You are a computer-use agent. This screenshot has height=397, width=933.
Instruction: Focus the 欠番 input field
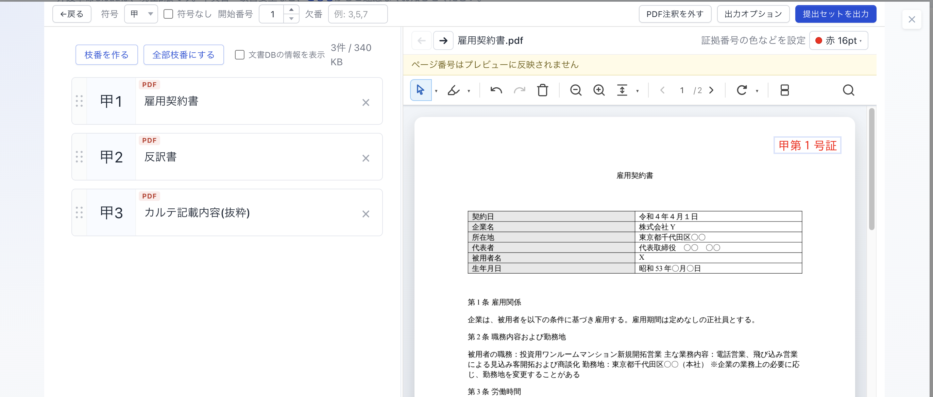357,14
